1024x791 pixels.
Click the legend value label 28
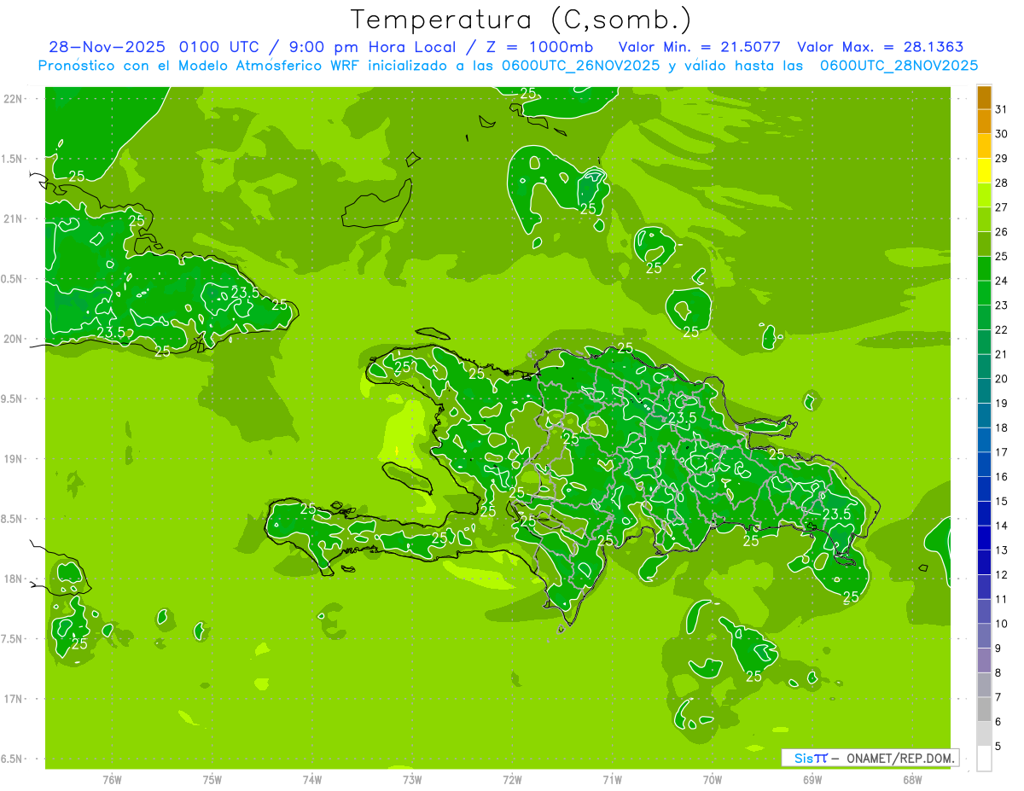coord(1002,183)
